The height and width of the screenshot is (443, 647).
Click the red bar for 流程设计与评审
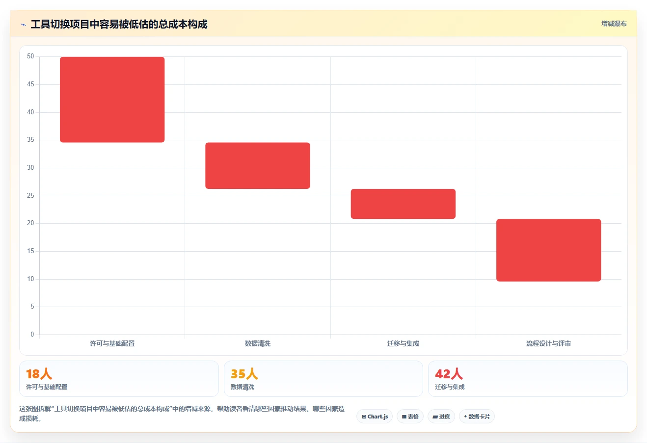549,250
